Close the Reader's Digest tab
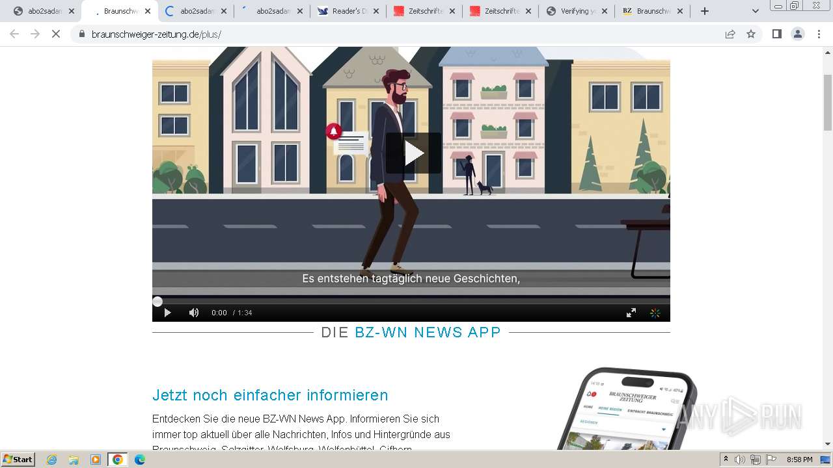Screen dimensions: 833x468 coord(376,11)
